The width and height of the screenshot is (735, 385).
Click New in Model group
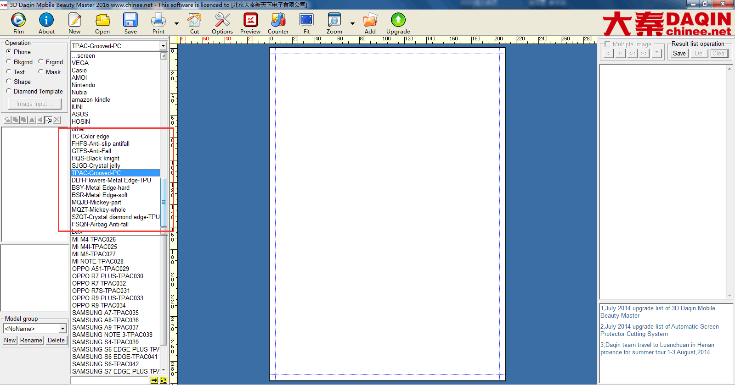pyautogui.click(x=10, y=340)
